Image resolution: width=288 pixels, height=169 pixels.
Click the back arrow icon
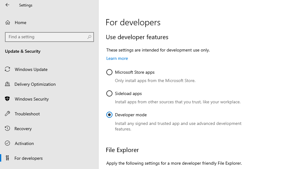(x=7, y=5)
